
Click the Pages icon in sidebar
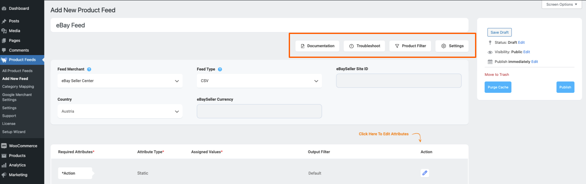tap(4, 41)
